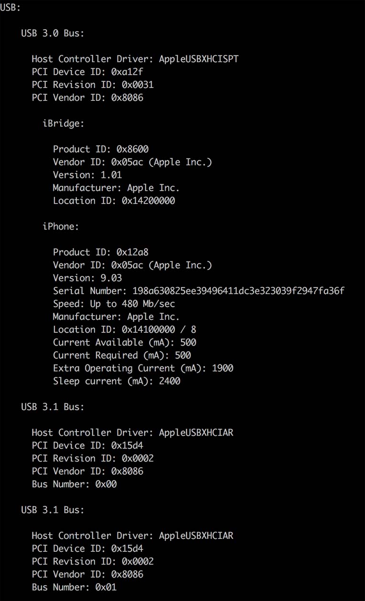Click Host Controller Driver AppleUSBXHCIAR first occurrence

pyautogui.click(x=132, y=433)
